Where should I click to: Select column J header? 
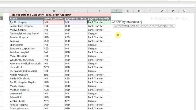coord(99,11)
